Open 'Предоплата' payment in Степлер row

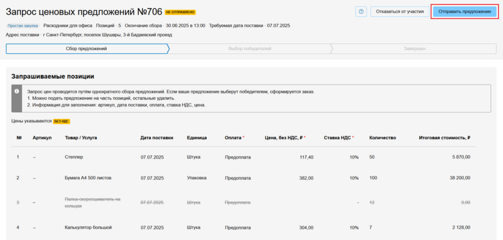pos(238,157)
